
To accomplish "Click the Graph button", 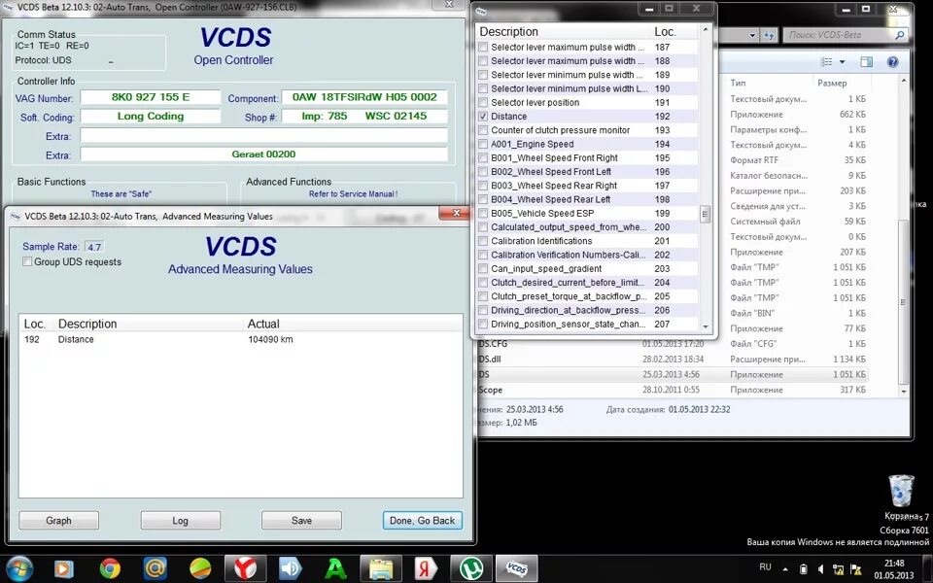I will (58, 521).
